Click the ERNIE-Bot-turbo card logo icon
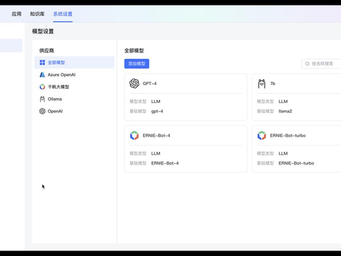 point(262,135)
